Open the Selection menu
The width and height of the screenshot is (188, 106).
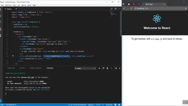point(8,5)
